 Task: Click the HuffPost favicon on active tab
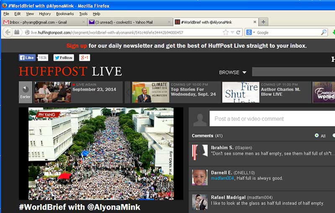(177, 22)
